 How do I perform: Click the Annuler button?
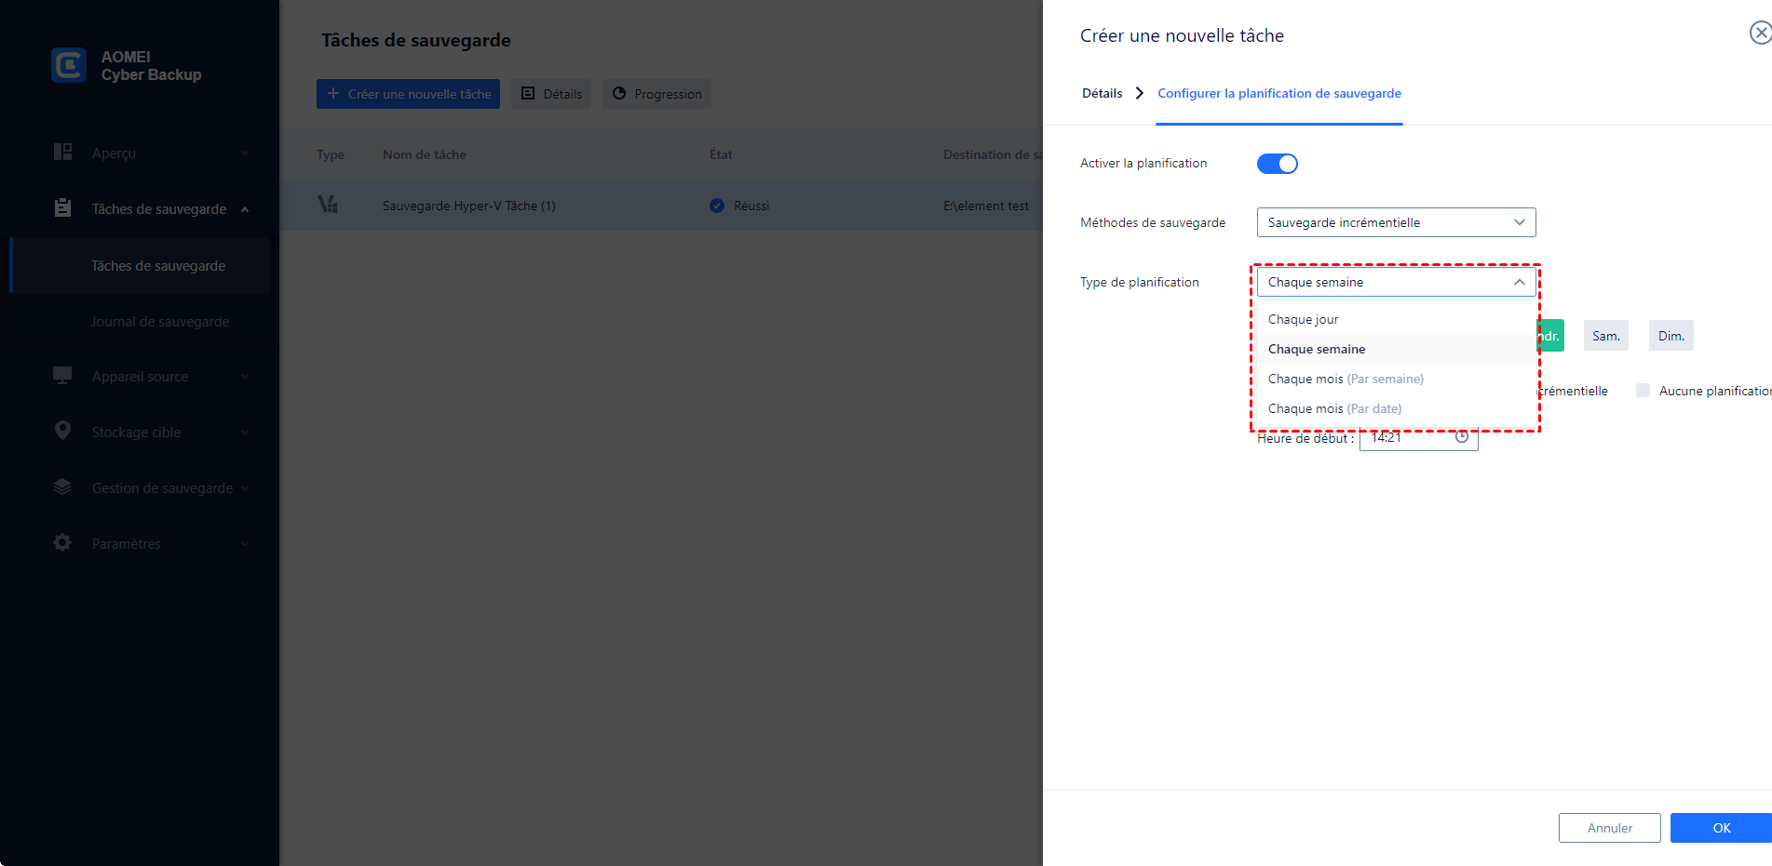tap(1609, 828)
